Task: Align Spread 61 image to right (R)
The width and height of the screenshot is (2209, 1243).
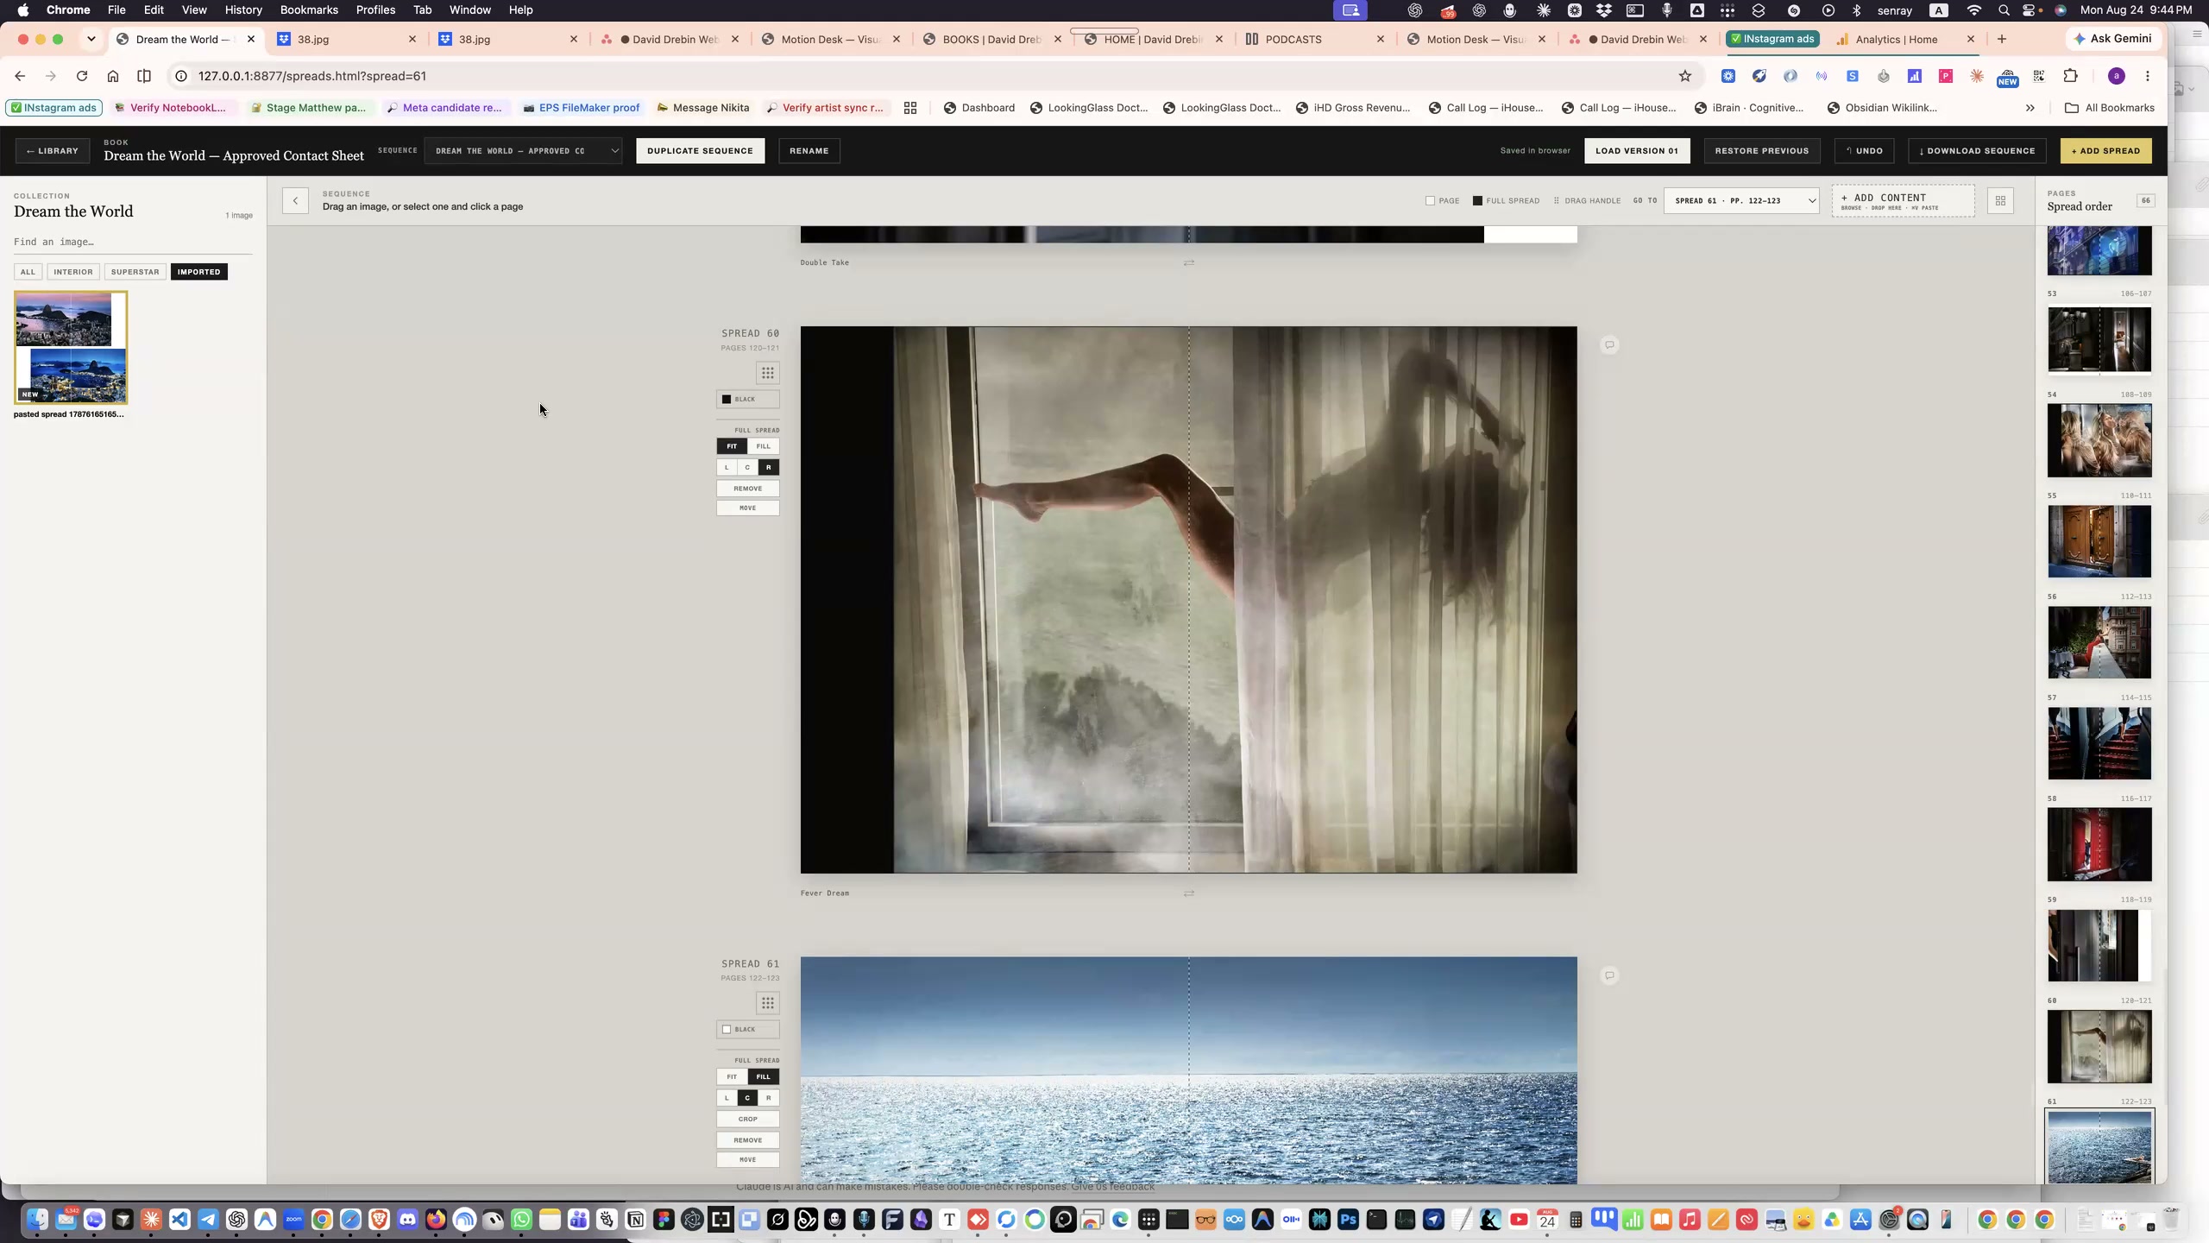Action: point(768,1098)
